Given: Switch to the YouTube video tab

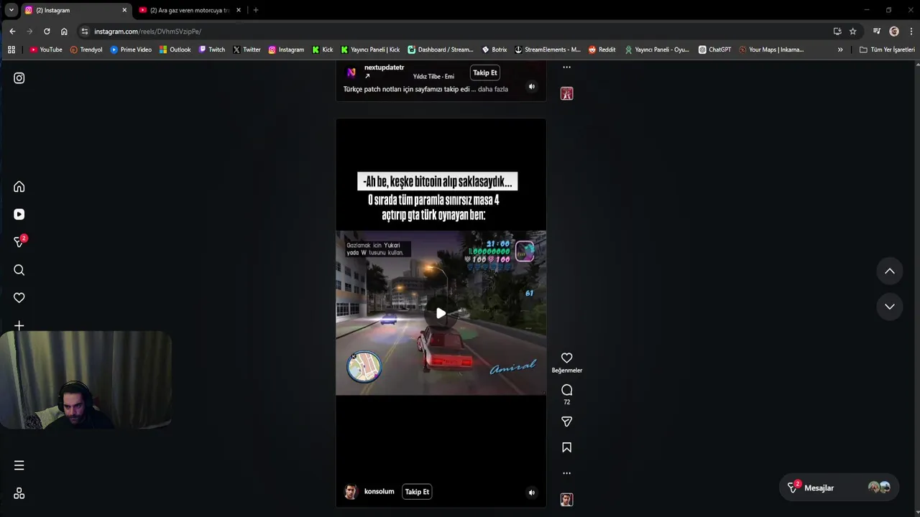Looking at the screenshot, I should (x=190, y=10).
